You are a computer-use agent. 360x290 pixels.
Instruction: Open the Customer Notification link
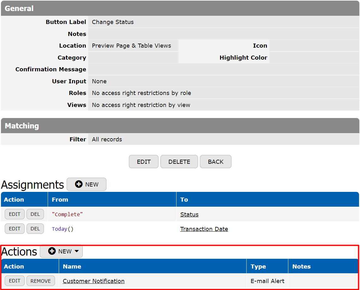coord(93,281)
